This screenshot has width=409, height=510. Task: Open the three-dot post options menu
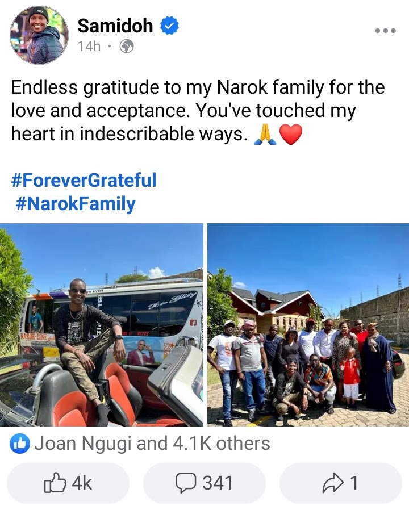(385, 31)
